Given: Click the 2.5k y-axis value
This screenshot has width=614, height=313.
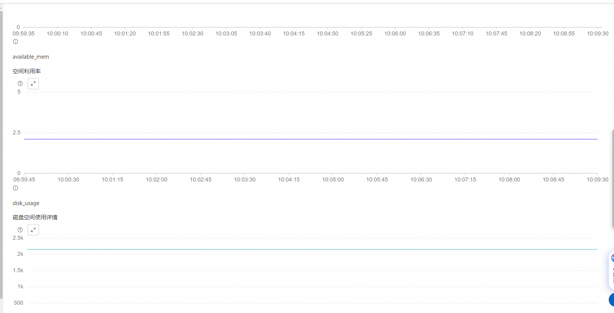Looking at the screenshot, I should pyautogui.click(x=18, y=238).
